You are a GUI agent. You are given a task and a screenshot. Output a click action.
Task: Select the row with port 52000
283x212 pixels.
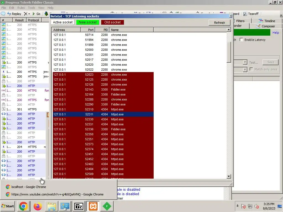103,50
